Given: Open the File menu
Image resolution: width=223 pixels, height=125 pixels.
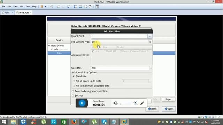Looking at the screenshot, I should pyautogui.click(x=3, y=7).
